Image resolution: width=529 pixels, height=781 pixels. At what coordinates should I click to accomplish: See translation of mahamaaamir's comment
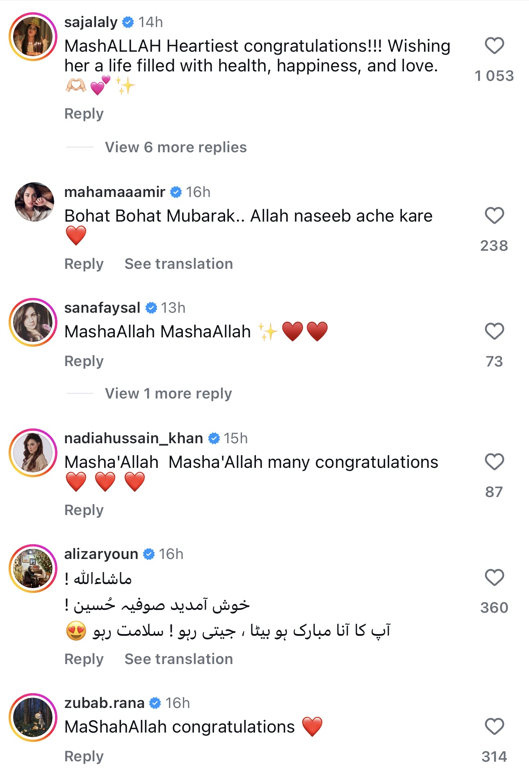178,263
